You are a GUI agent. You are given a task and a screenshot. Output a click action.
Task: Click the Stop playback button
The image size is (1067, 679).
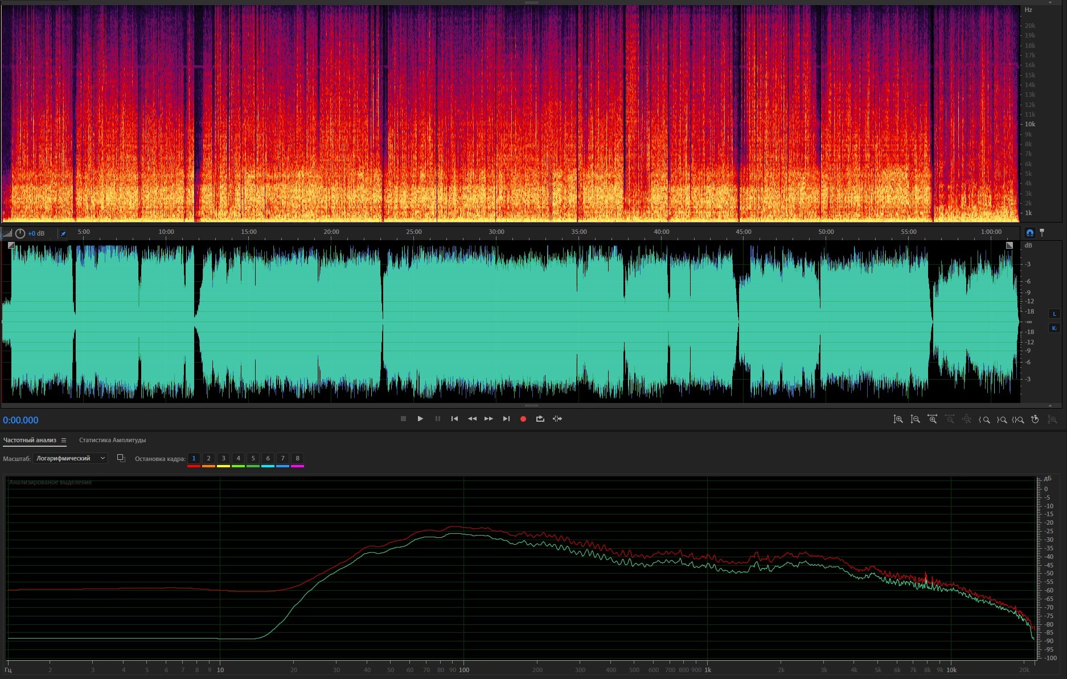[x=403, y=419]
